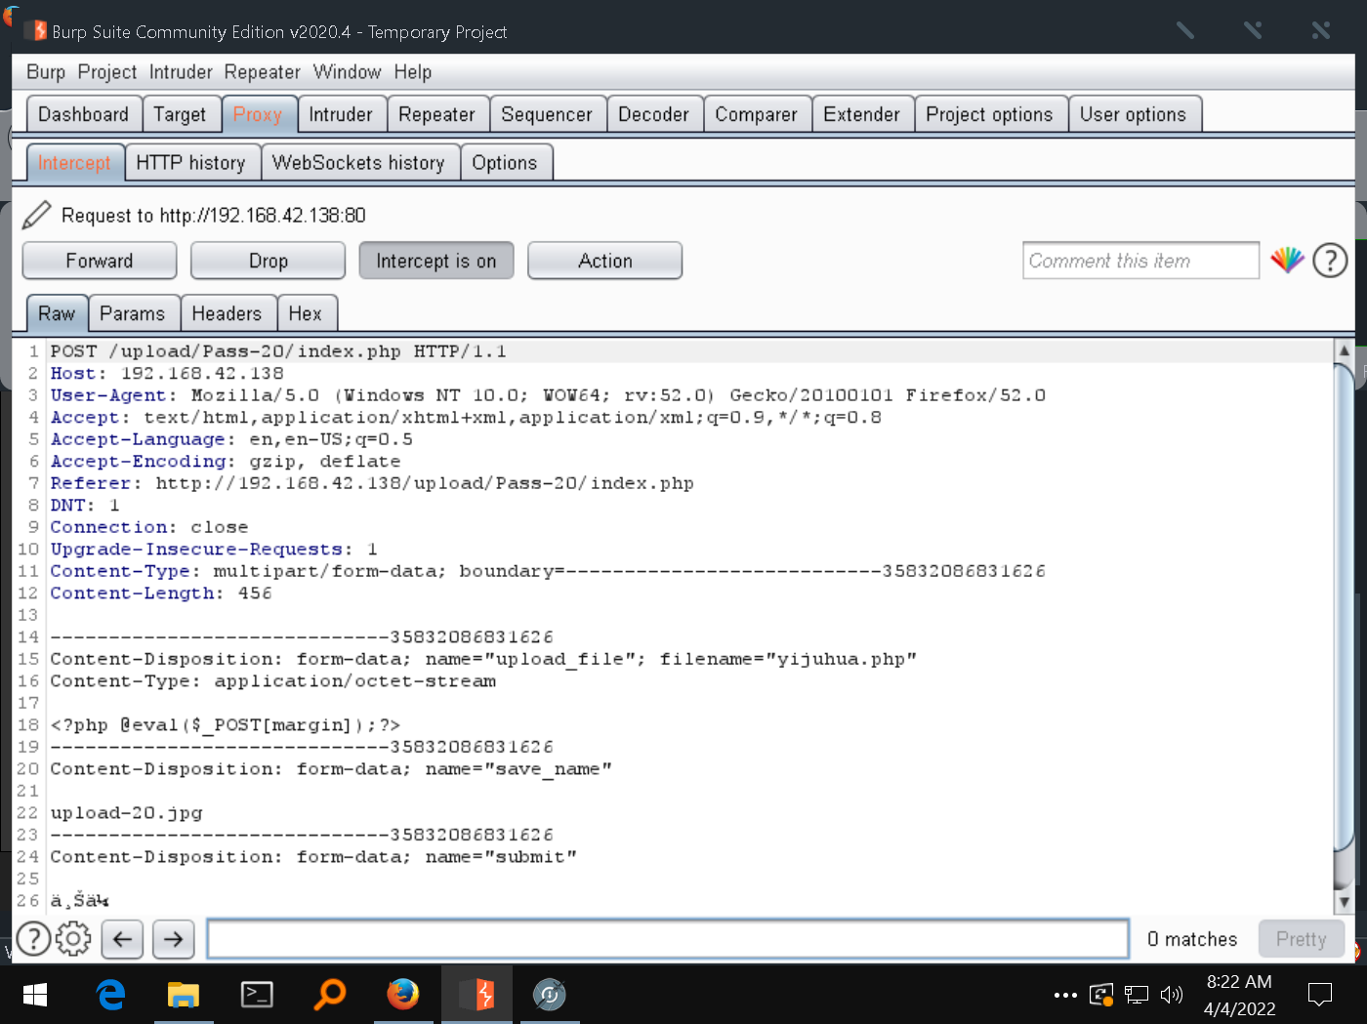Click the Comment this item field
Screen dimensions: 1367x1024
point(1140,261)
